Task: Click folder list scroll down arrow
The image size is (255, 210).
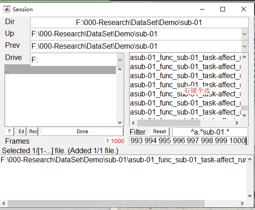Action: point(120,122)
